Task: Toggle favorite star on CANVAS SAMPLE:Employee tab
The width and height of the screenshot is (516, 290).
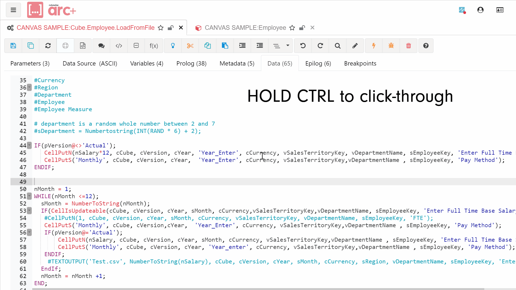Action: click(x=292, y=28)
